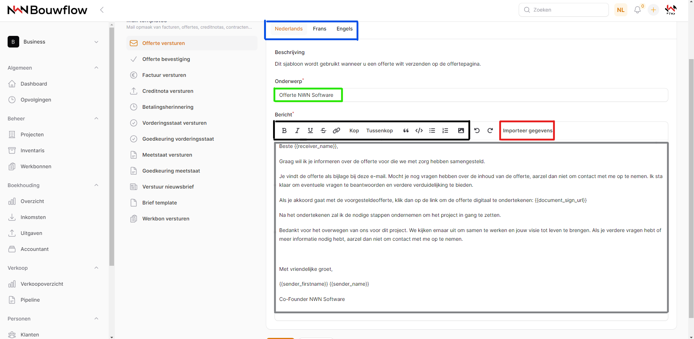Click the Zoeken search box
Viewport: 694px width, 339px height.
pyautogui.click(x=564, y=10)
